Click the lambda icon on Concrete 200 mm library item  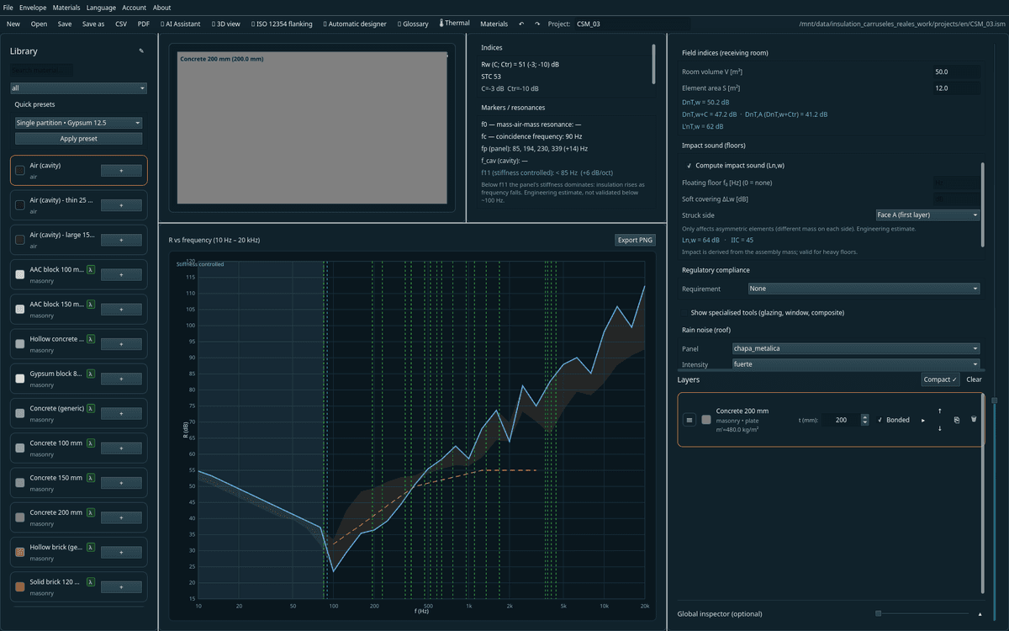tap(91, 512)
